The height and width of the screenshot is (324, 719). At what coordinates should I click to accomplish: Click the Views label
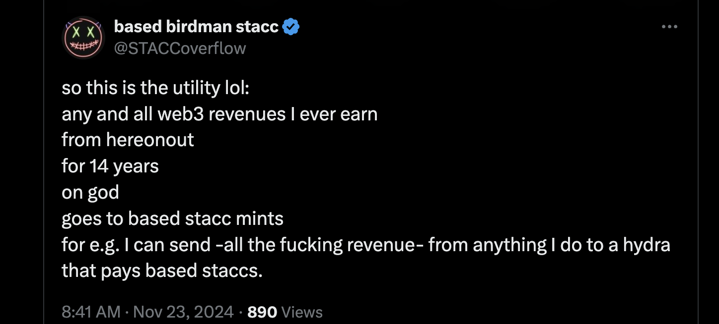point(302,312)
